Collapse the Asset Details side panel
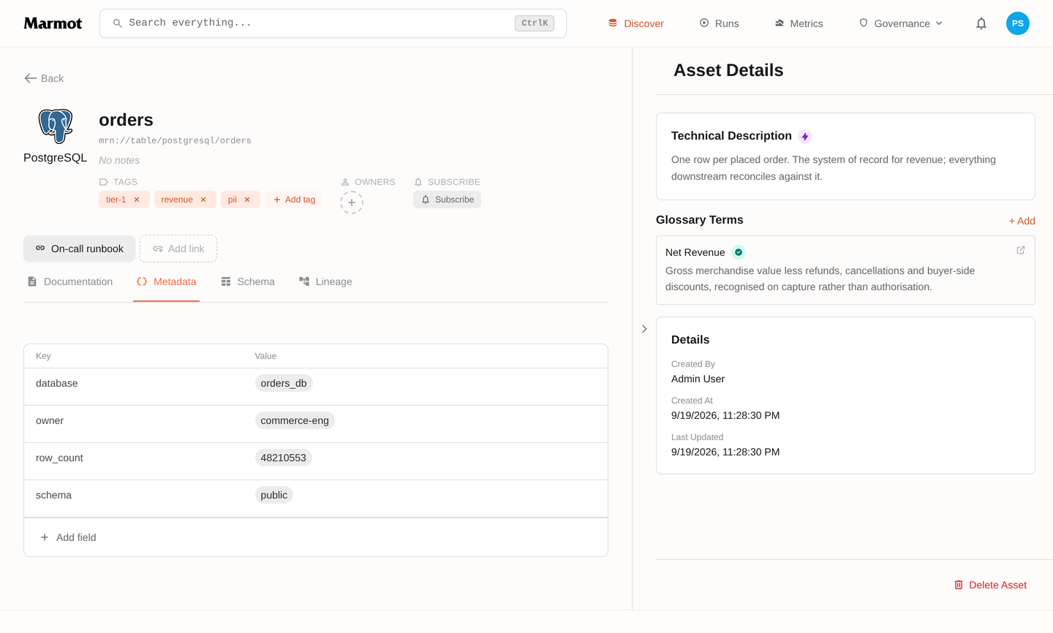1053x633 pixels. point(644,329)
